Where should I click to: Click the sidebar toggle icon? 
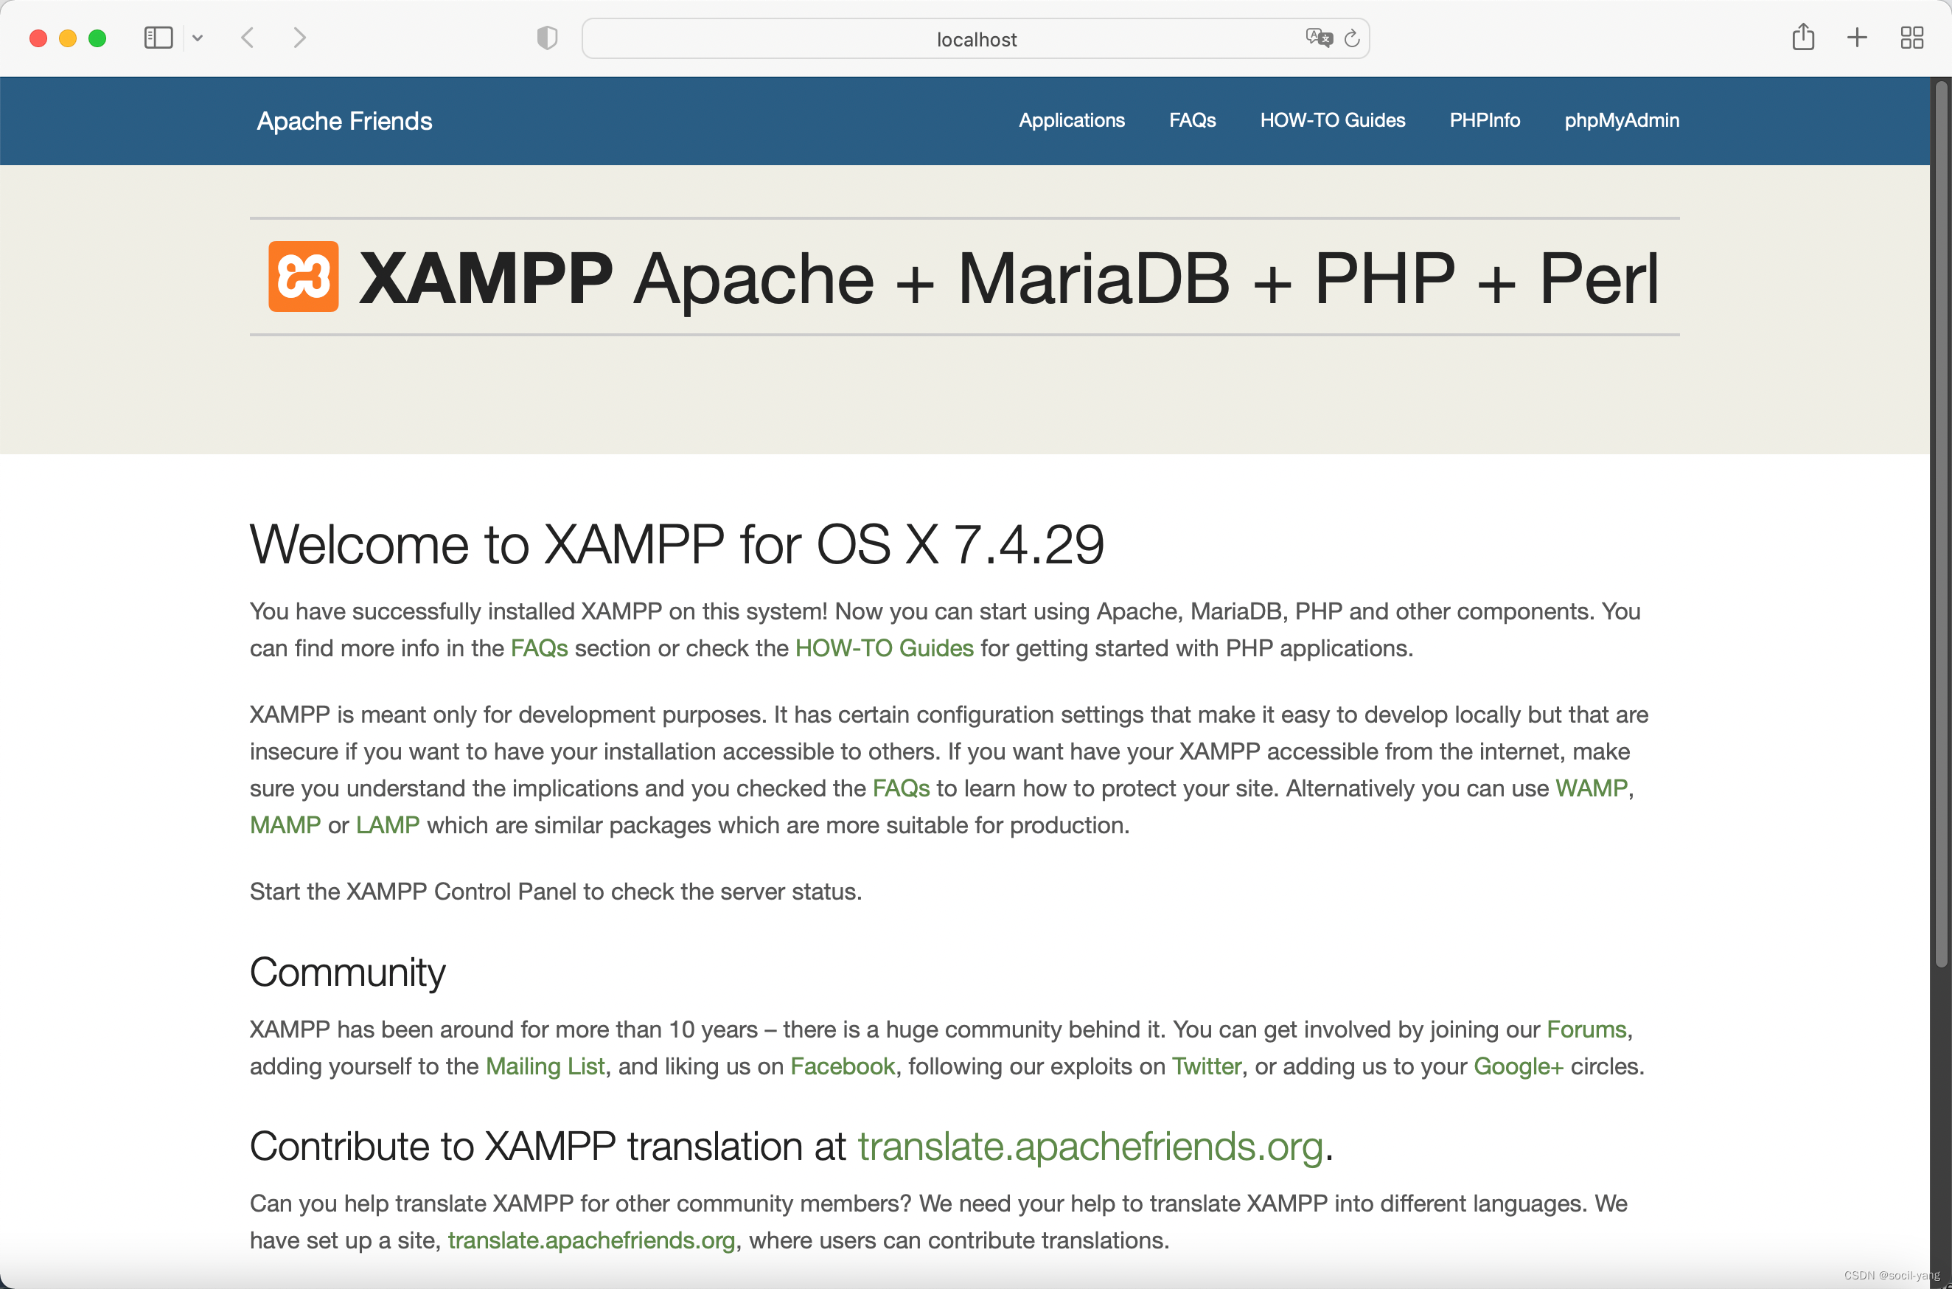(x=158, y=38)
